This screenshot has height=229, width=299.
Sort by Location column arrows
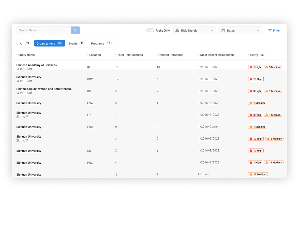tap(88, 55)
